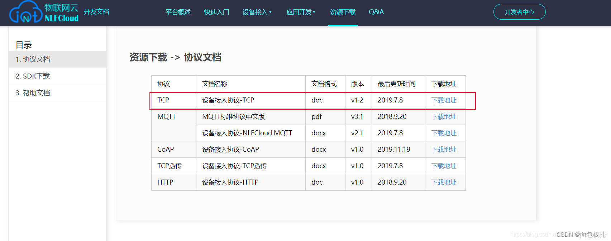The height and width of the screenshot is (241, 611).
Task: Click the 目录 sidebar heading
Action: click(24, 45)
